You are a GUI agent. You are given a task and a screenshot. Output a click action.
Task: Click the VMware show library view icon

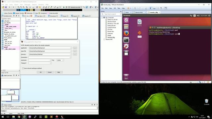click(151, 8)
